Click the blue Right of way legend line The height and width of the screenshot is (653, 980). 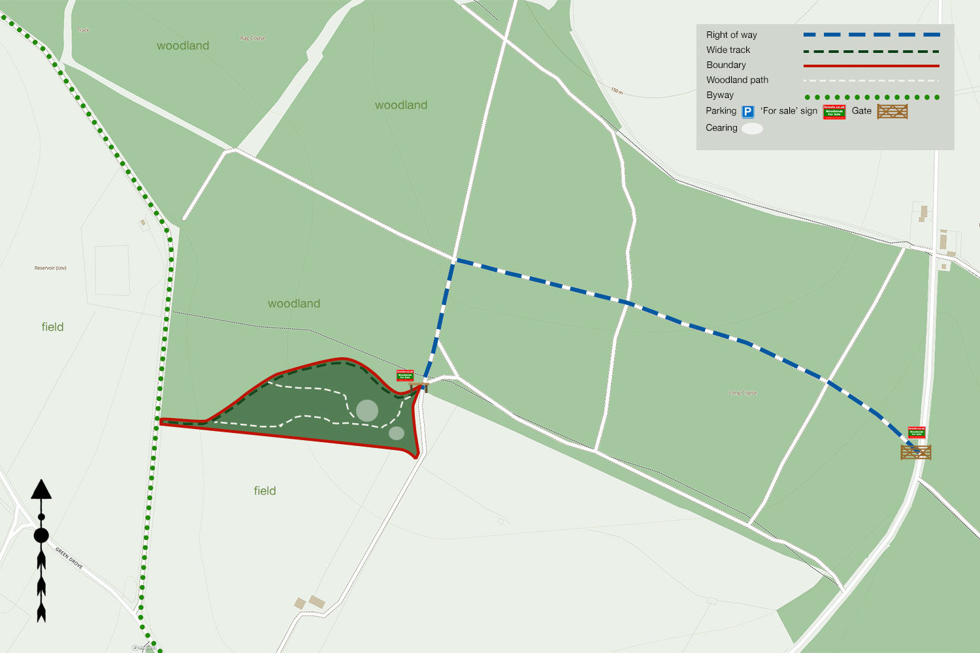click(x=872, y=35)
